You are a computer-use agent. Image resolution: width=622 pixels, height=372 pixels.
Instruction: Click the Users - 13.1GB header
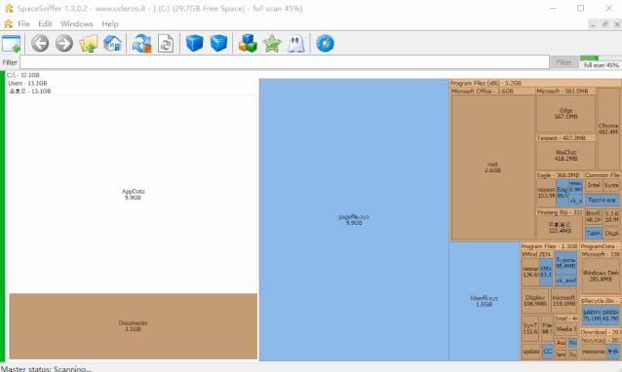click(27, 83)
